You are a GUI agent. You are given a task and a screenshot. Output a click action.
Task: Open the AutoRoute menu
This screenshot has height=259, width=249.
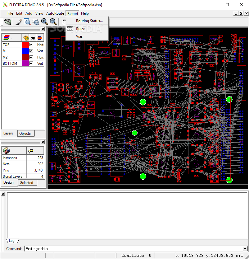point(55,13)
